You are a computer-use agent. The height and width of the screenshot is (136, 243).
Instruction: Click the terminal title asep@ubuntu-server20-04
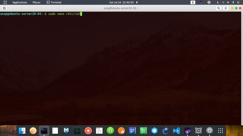click(121, 8)
